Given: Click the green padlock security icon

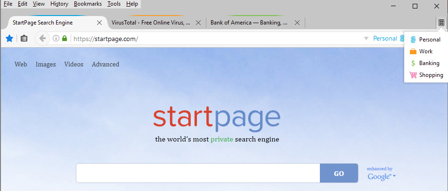Looking at the screenshot, I should pos(65,38).
